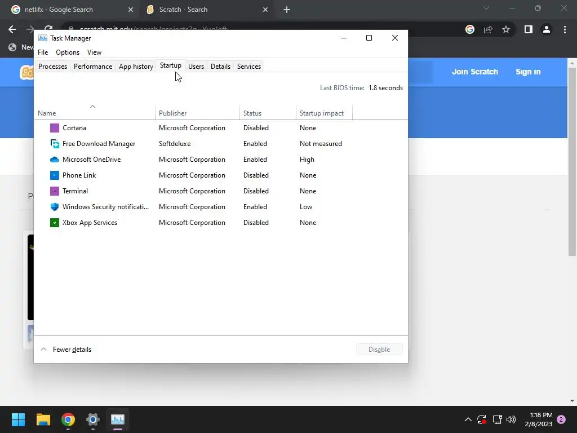577x433 pixels.
Task: Click the Windows Security shield icon
Action: coord(55,207)
